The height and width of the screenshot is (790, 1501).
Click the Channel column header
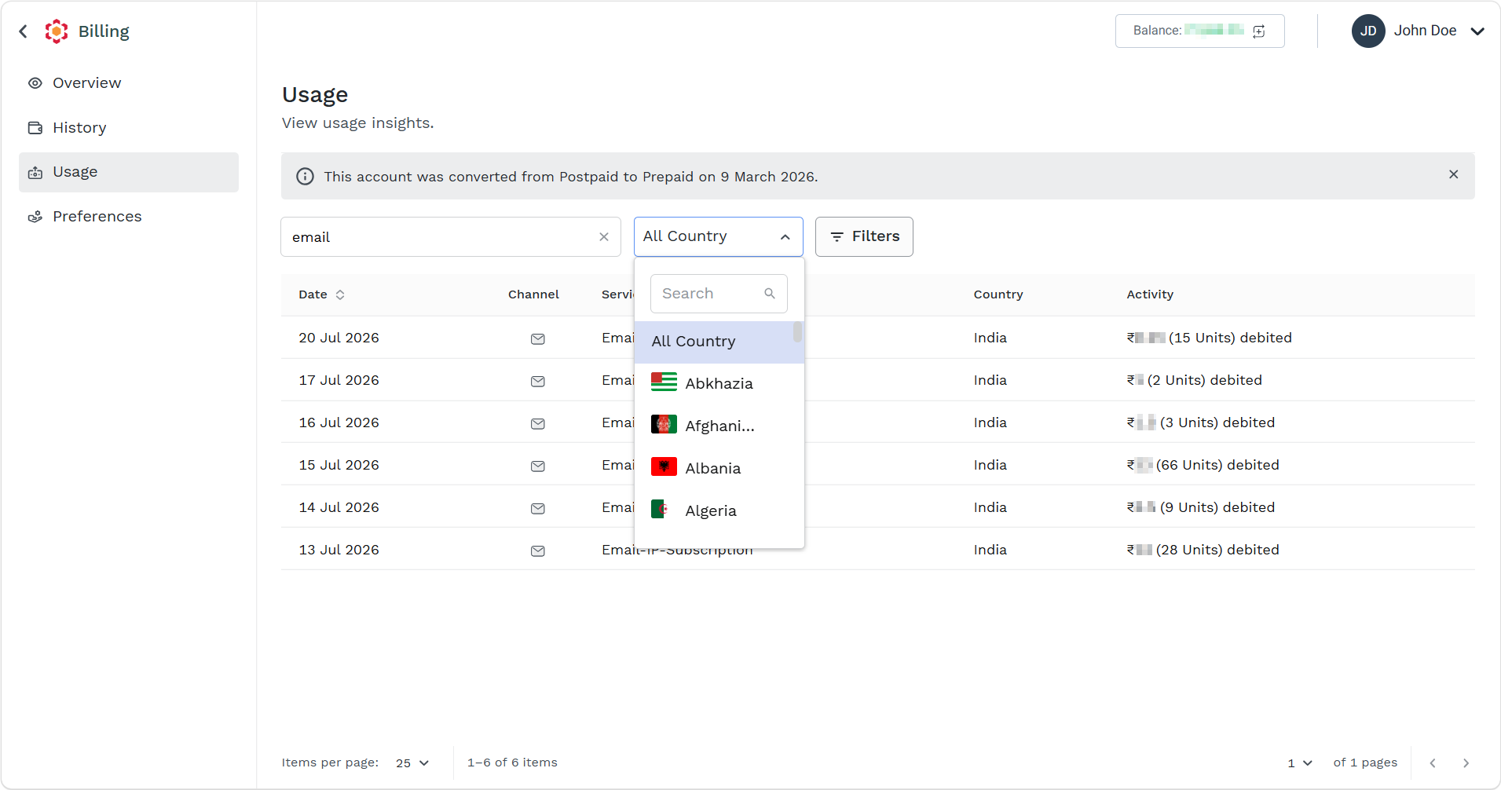click(x=533, y=294)
